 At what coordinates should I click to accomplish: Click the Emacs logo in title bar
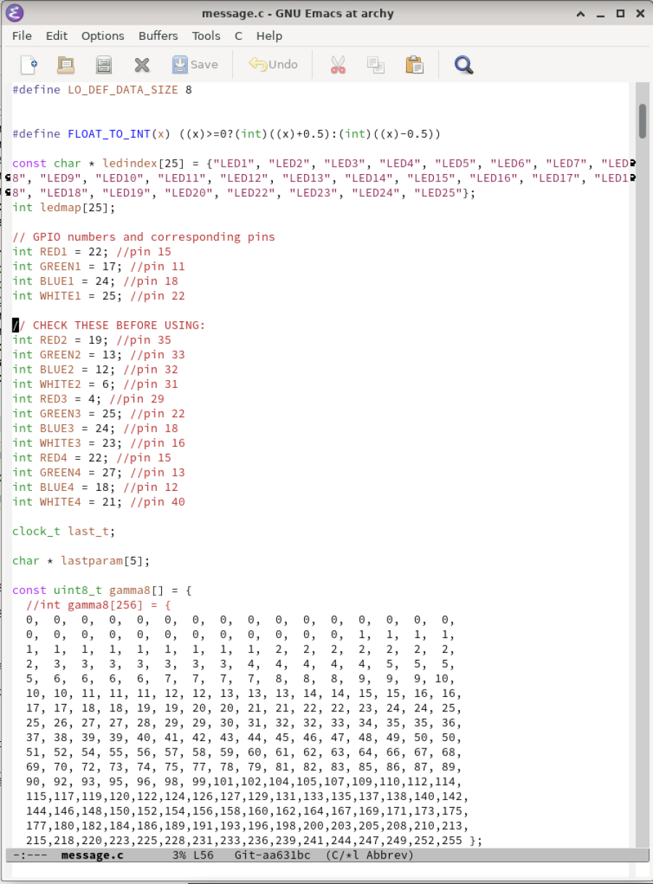(15, 13)
